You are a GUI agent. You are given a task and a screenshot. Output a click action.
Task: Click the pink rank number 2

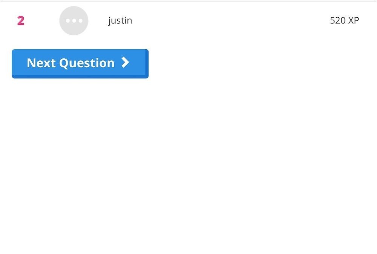click(x=21, y=21)
